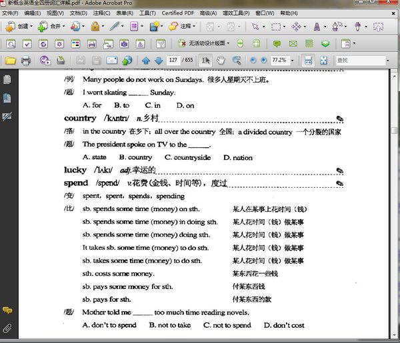Click the zoom field showing 77.2%
Viewport: 400px width, 343px height.
(280, 60)
